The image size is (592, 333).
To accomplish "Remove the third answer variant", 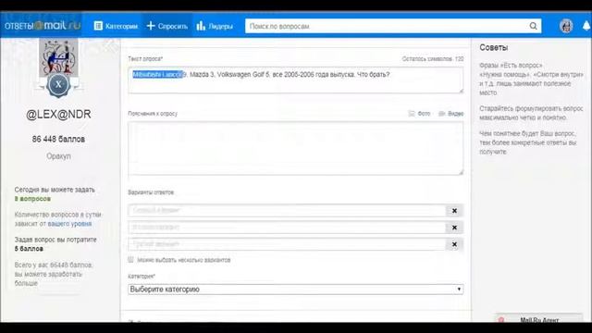I will coord(454,244).
